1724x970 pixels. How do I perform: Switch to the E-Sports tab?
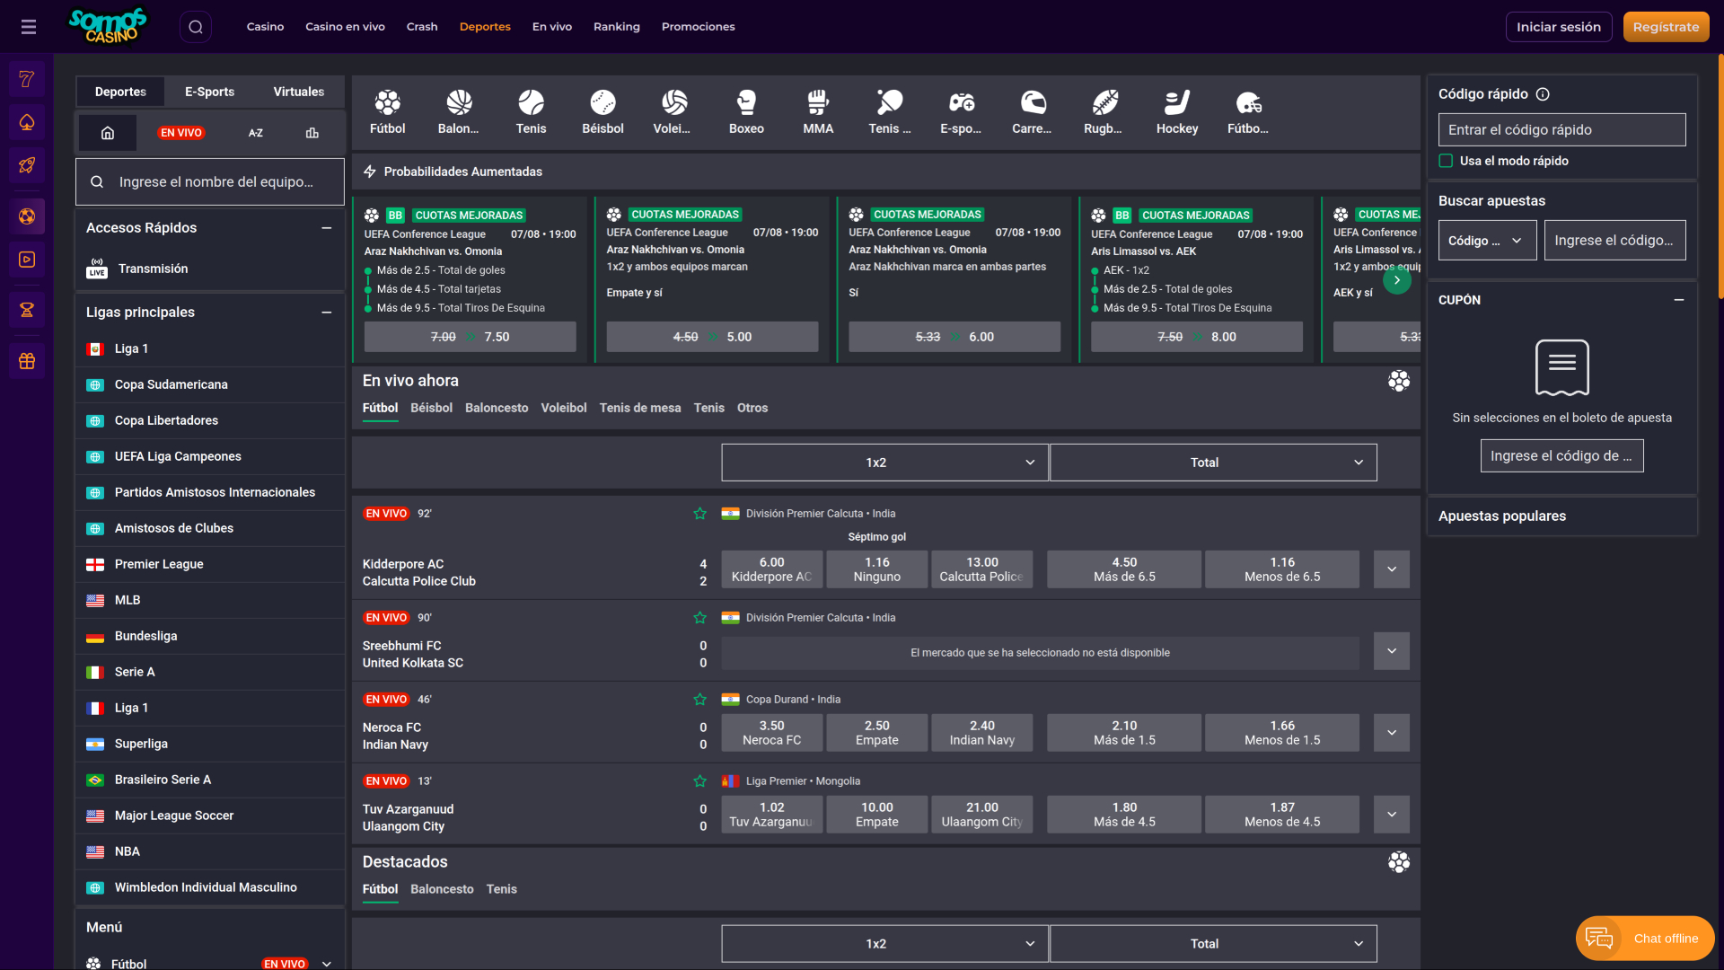click(209, 92)
